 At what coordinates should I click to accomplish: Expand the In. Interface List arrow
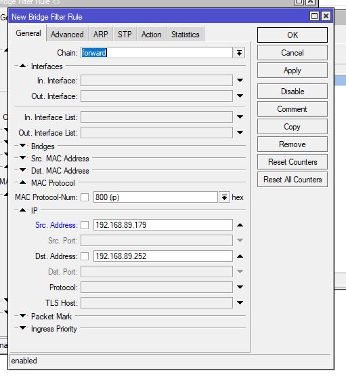pos(240,117)
